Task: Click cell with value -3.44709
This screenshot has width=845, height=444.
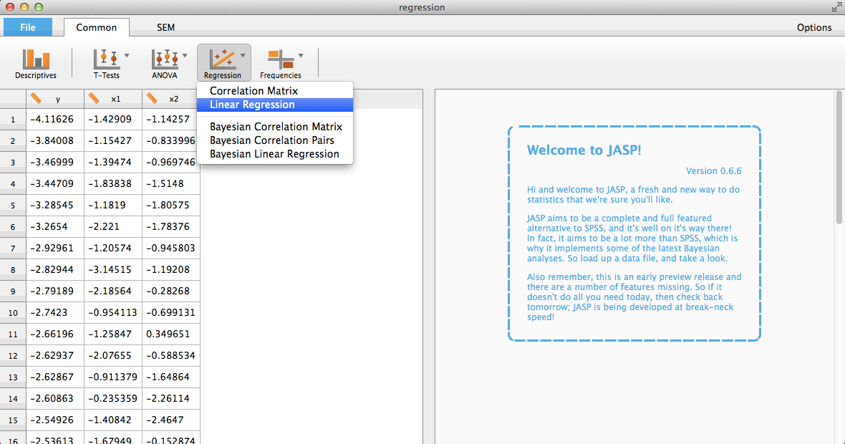Action: click(x=55, y=184)
